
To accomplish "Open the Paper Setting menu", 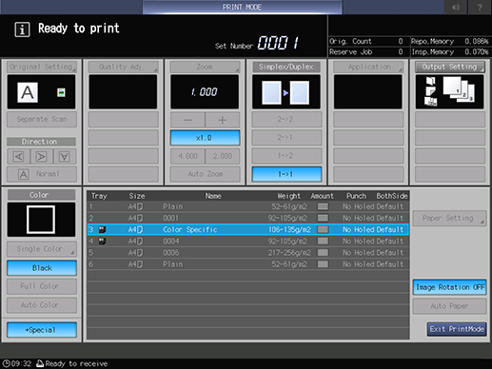I will [x=449, y=219].
